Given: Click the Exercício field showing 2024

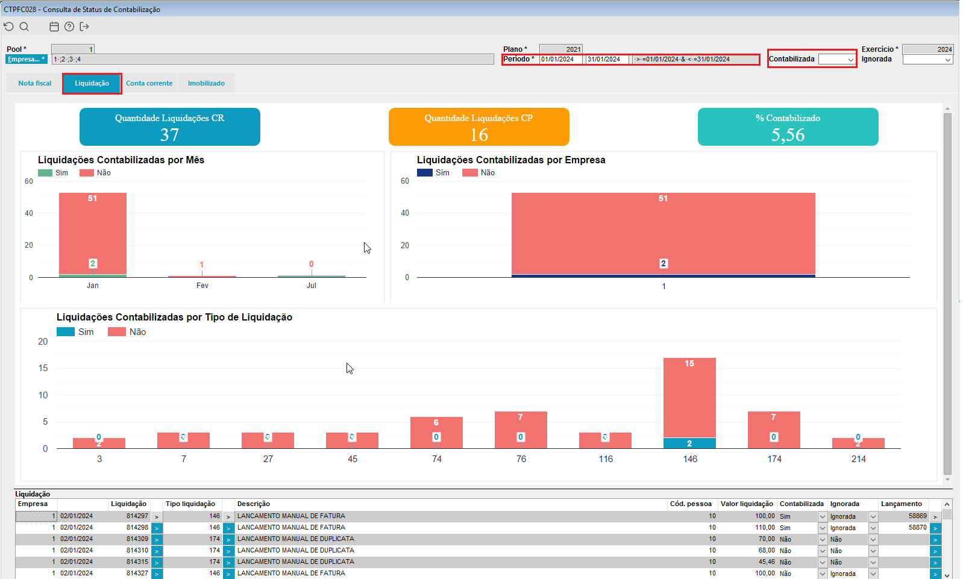Looking at the screenshot, I should (927, 49).
